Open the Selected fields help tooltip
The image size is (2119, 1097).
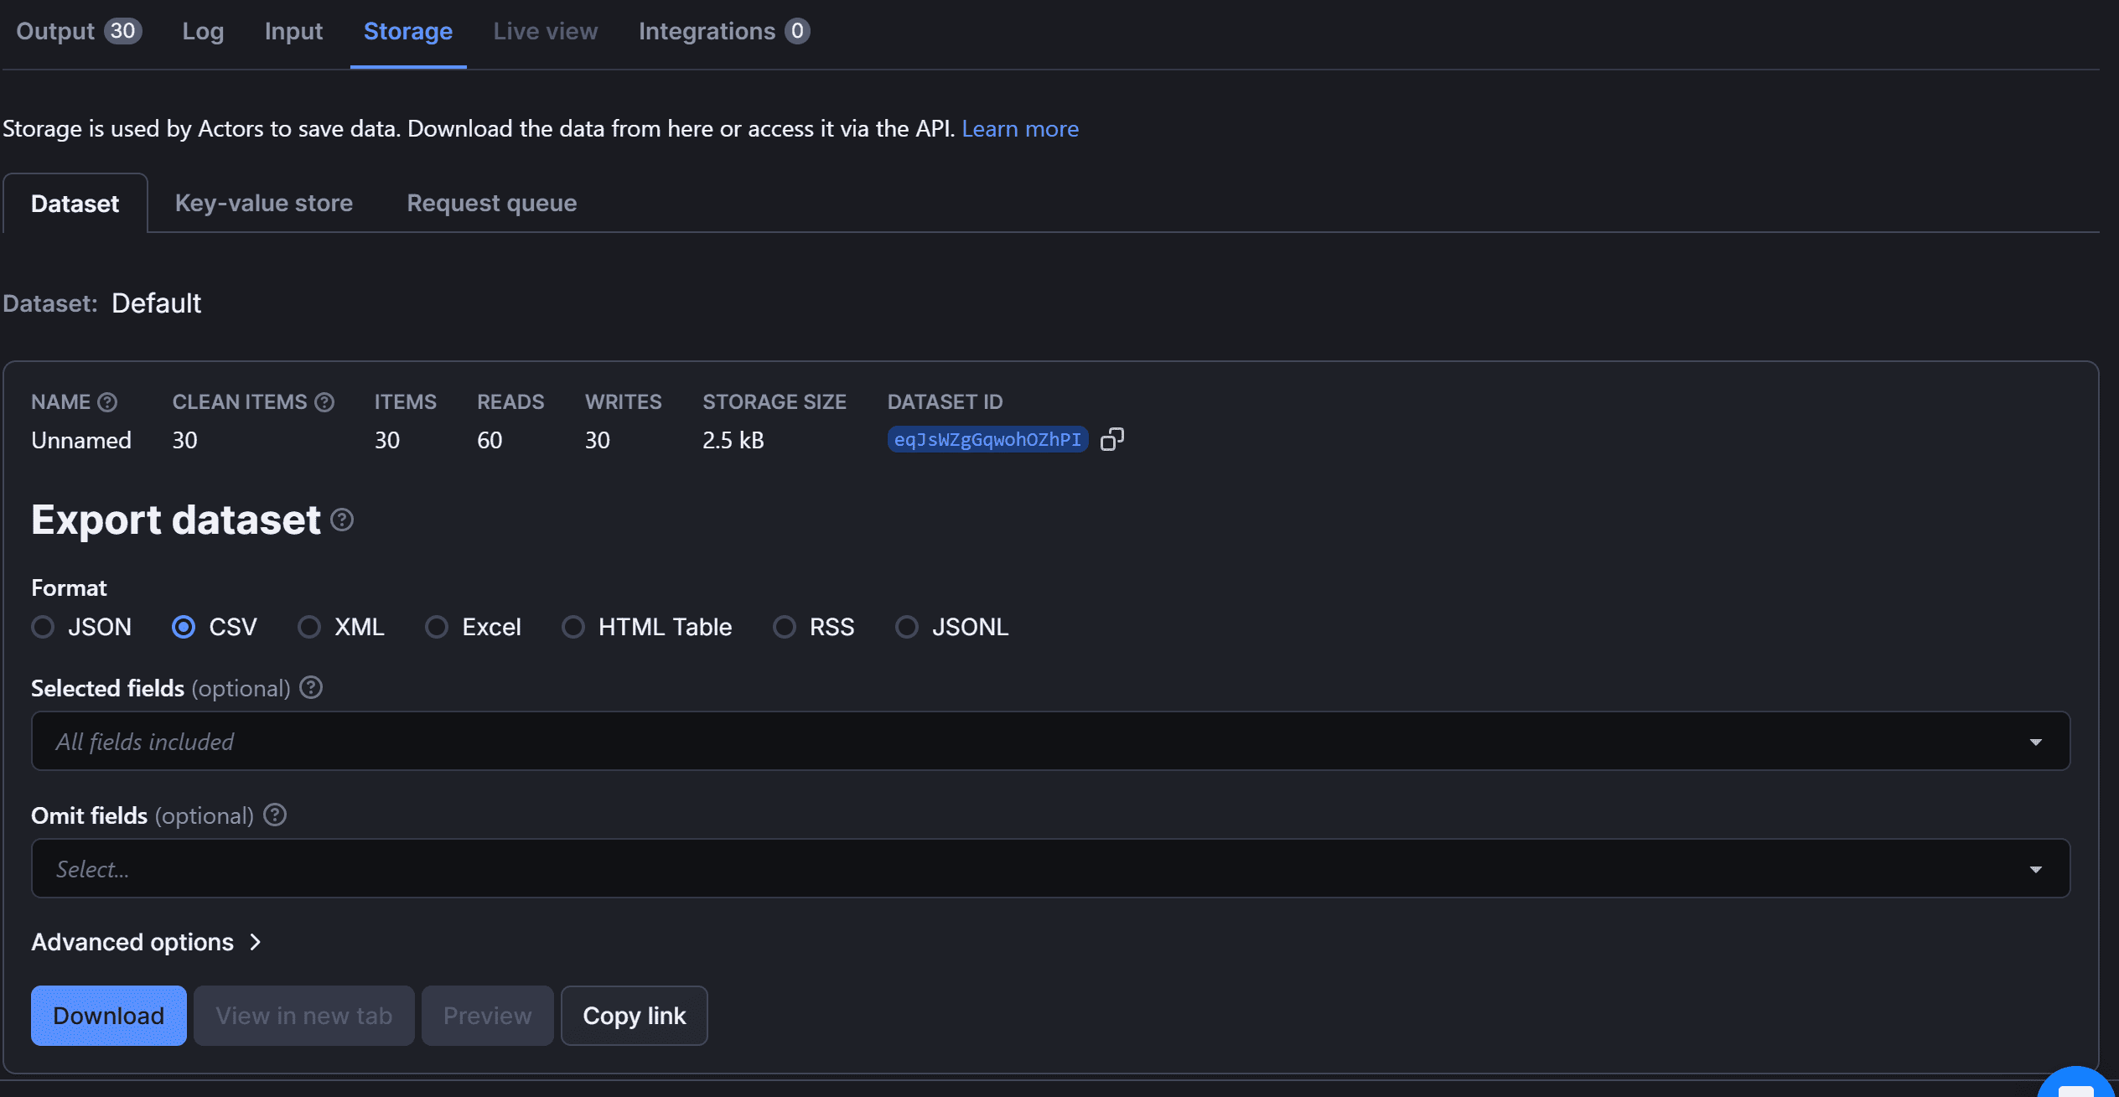click(x=310, y=687)
